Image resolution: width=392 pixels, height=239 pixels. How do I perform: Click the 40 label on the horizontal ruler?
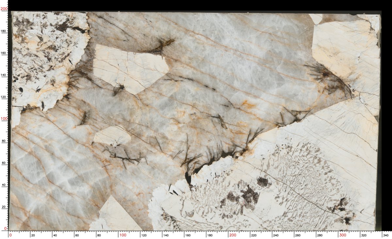point(55,235)
